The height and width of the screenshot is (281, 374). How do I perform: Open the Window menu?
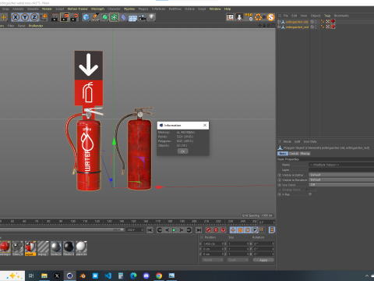(x=215, y=9)
